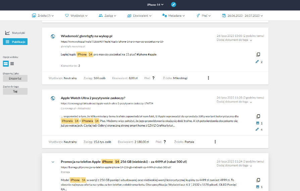Open the Ekwiwalent filter dropdown
Image resolution: width=300 pixels, height=191 pixels.
pos(139,16)
